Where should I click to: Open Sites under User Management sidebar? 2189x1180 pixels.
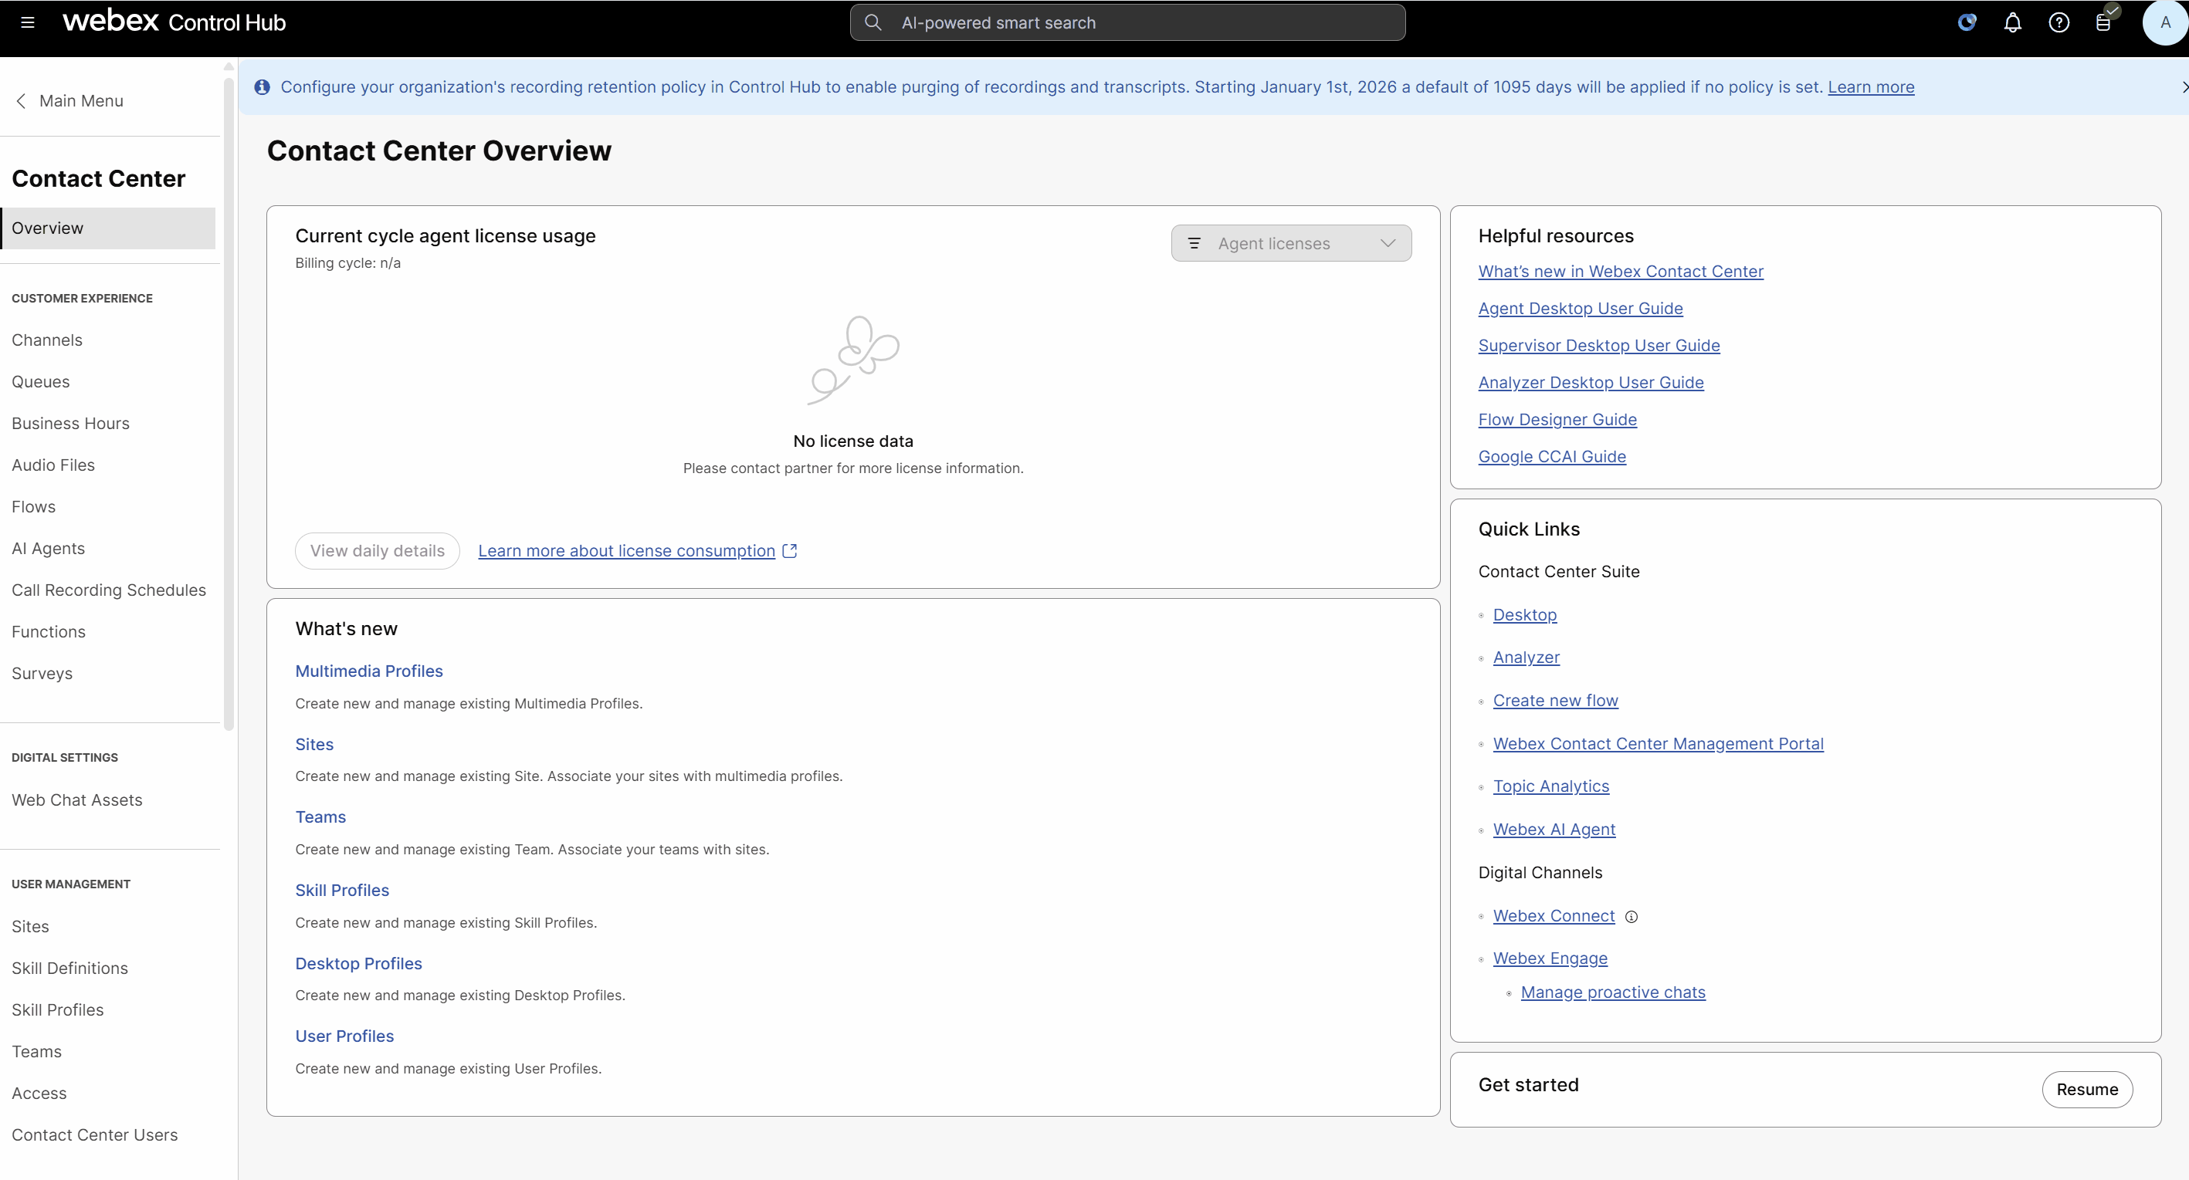coord(30,927)
